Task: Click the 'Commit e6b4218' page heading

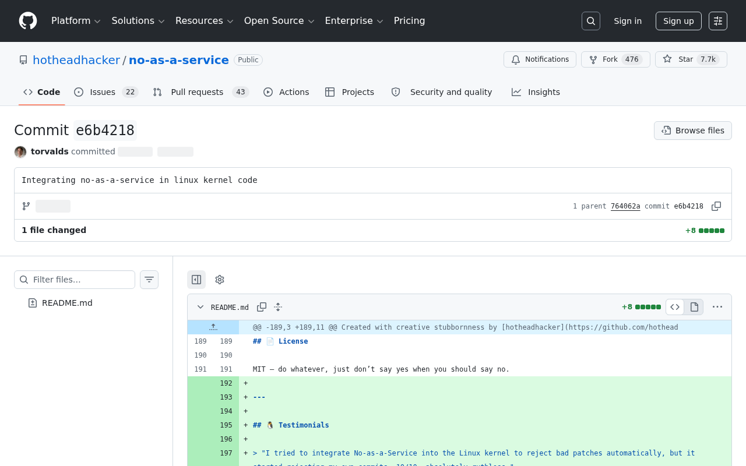Action: 75,130
